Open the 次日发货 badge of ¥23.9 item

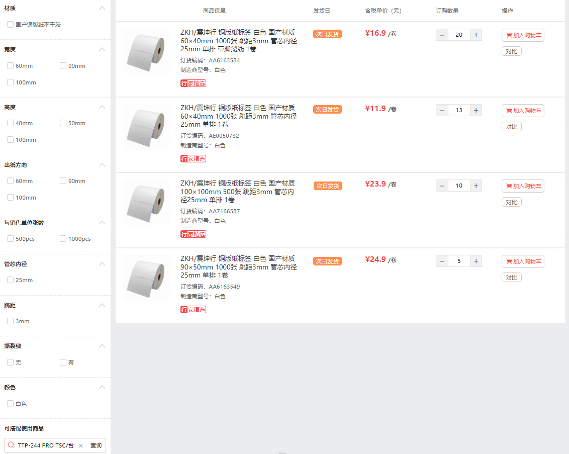328,186
